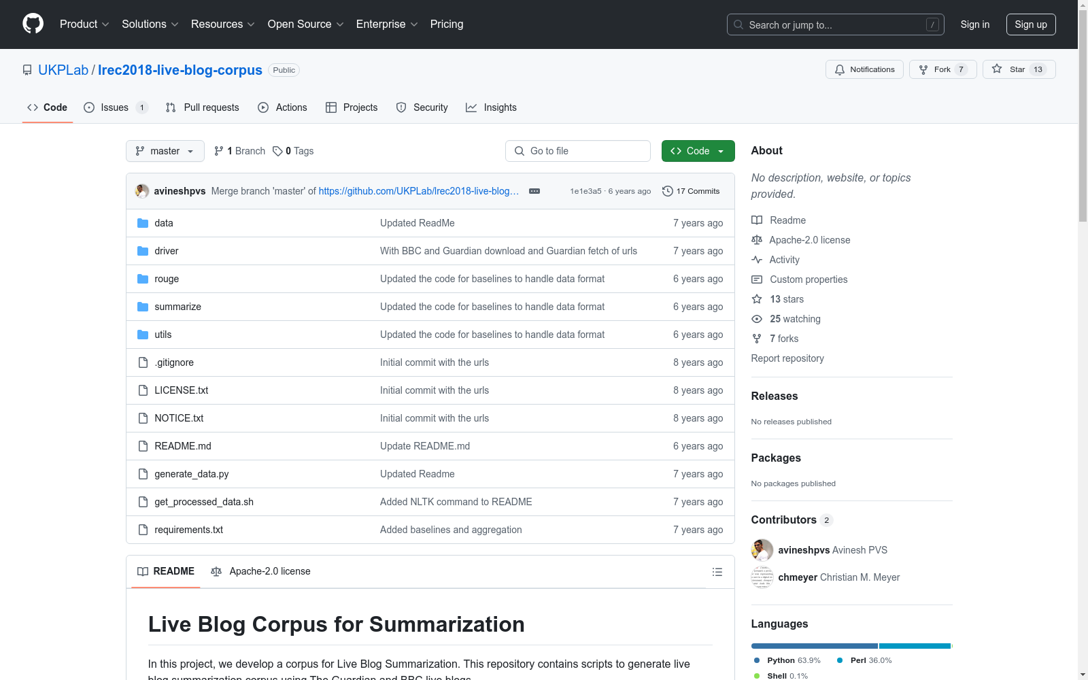Click the .gitignore file icon

point(143,362)
